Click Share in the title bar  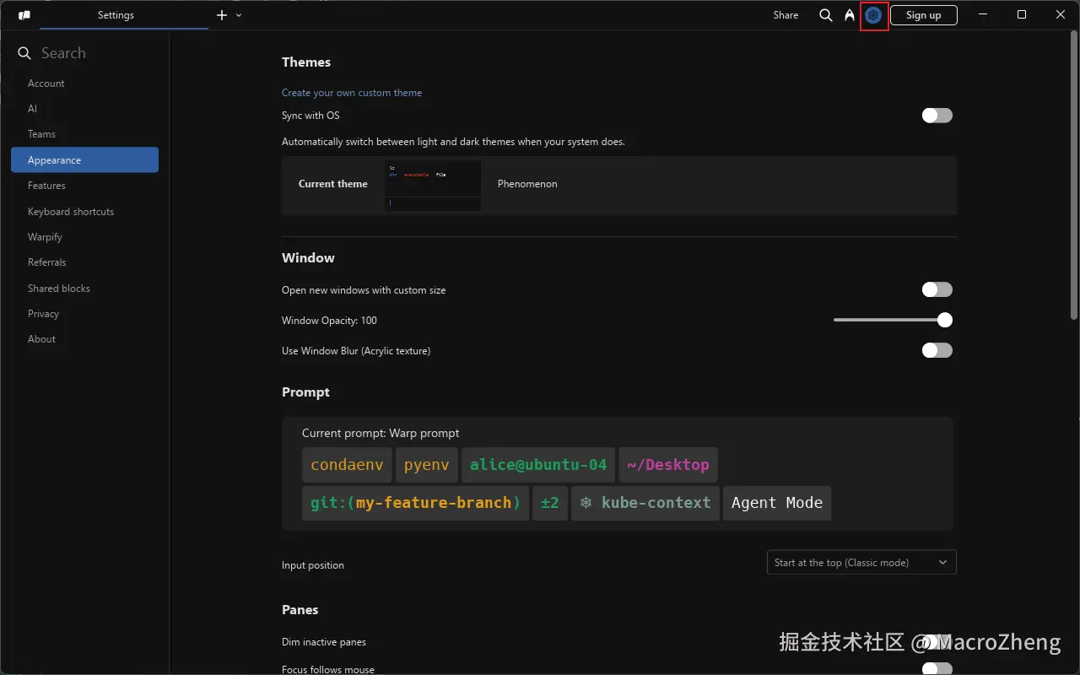(786, 15)
